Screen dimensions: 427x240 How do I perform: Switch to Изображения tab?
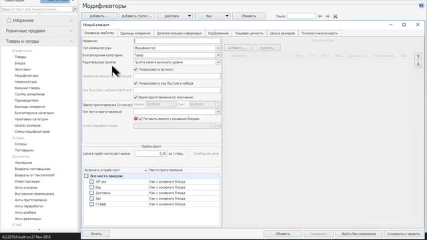click(218, 33)
